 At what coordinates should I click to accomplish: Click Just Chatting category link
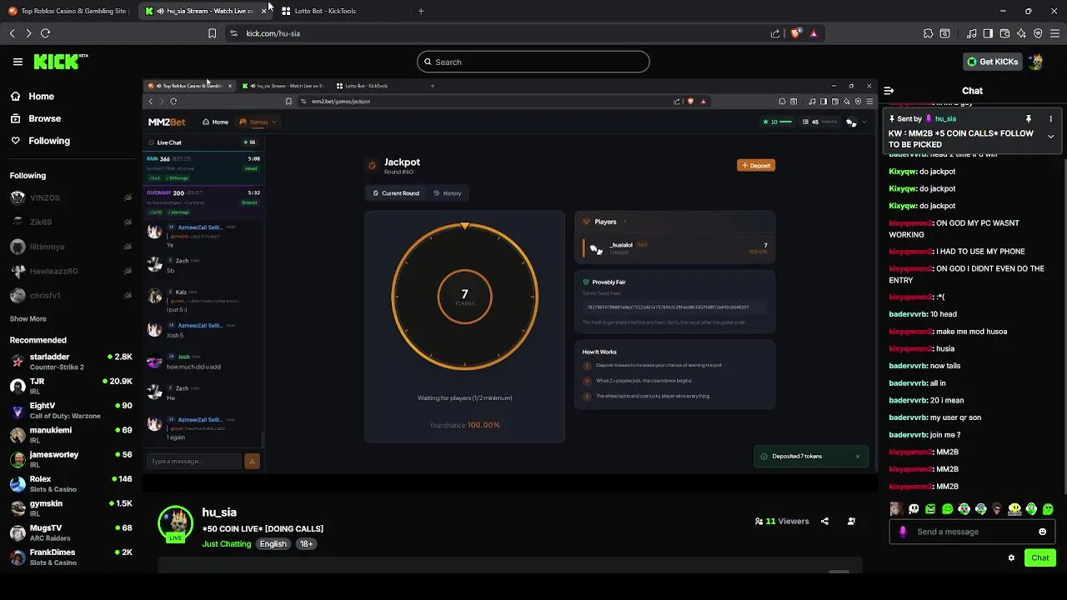pos(226,544)
